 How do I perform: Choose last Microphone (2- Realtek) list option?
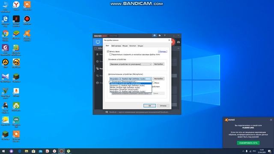click(x=131, y=91)
